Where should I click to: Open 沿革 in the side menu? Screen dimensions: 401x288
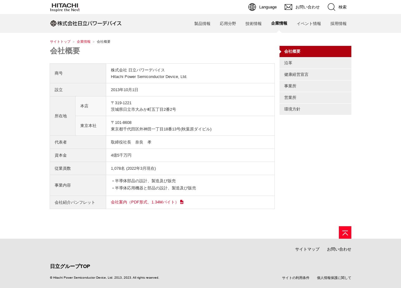click(315, 63)
